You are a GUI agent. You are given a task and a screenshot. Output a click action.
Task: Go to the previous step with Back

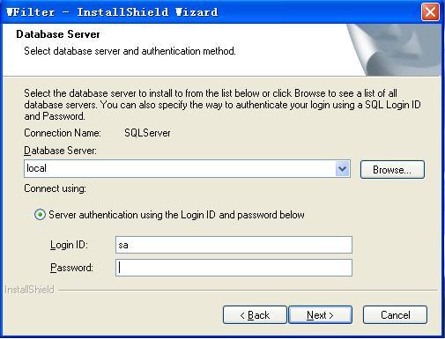[255, 315]
